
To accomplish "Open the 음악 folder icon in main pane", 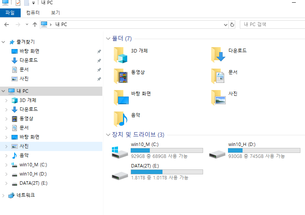I will click(121, 119).
